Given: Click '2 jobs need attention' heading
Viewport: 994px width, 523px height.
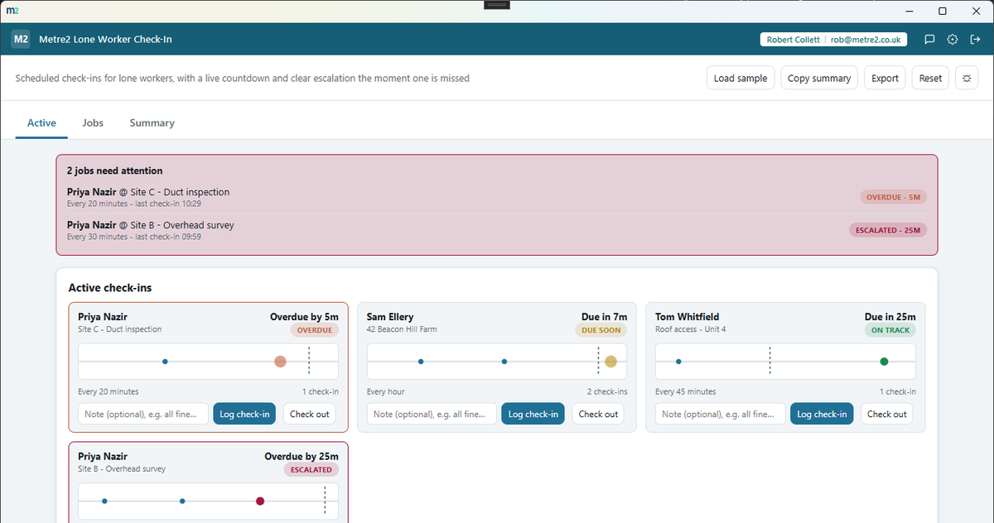Looking at the screenshot, I should click(x=114, y=170).
